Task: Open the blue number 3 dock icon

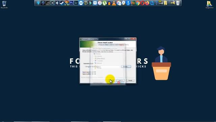Action: [128, 3]
